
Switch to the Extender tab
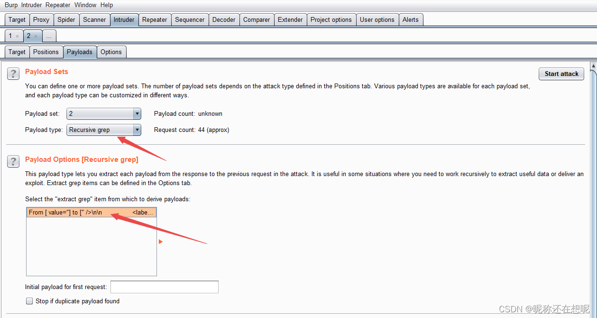pyautogui.click(x=290, y=19)
